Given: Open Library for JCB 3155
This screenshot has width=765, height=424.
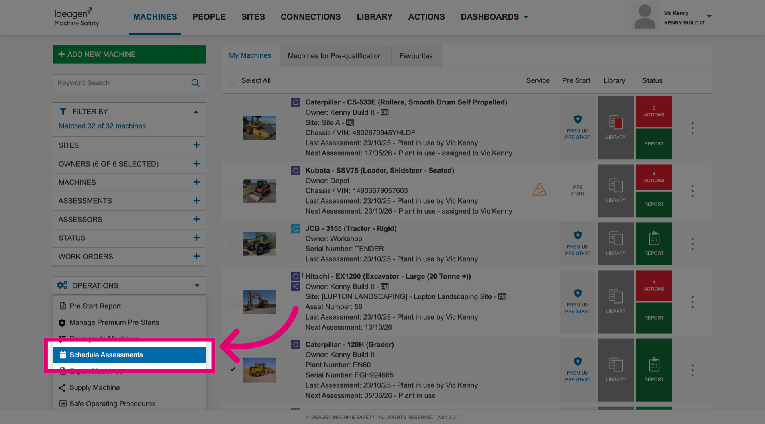Looking at the screenshot, I should tap(616, 243).
